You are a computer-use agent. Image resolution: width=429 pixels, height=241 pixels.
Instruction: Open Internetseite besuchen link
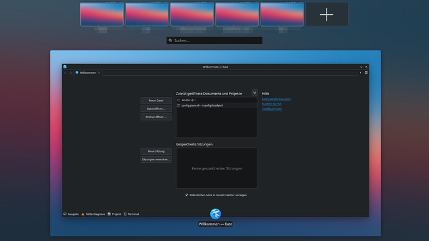coord(276,99)
